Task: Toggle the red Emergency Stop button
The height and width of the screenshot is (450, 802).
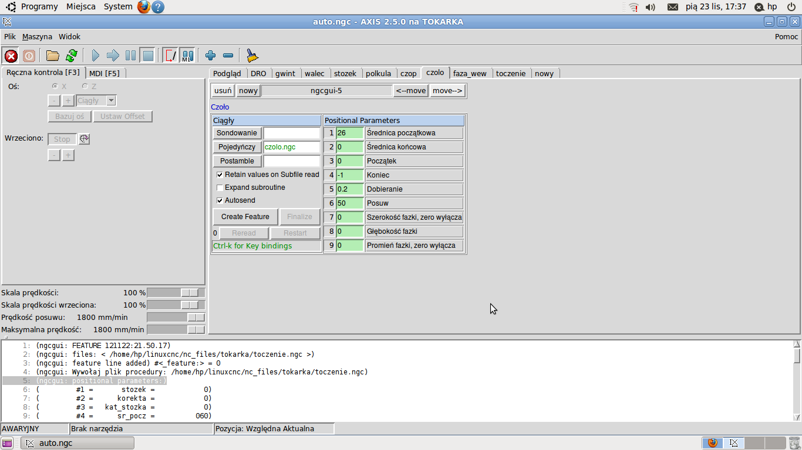Action: pos(11,56)
